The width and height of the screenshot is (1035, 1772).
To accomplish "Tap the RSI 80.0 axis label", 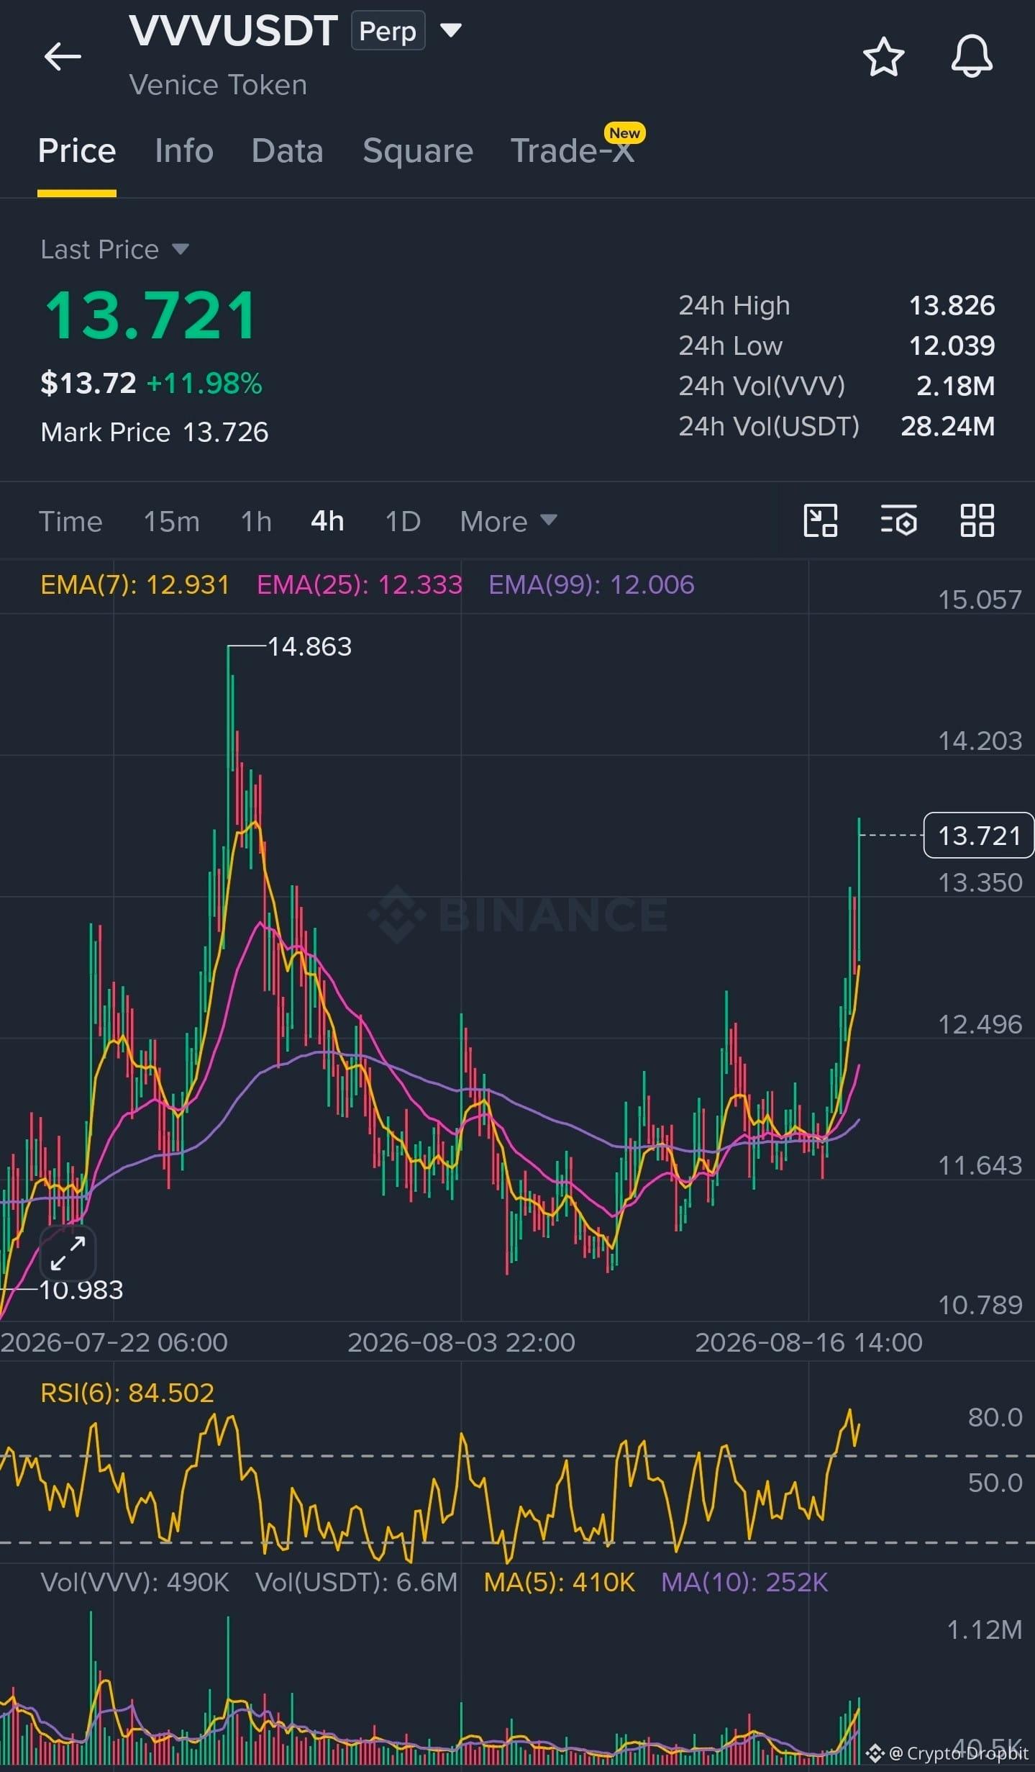I will (995, 1417).
